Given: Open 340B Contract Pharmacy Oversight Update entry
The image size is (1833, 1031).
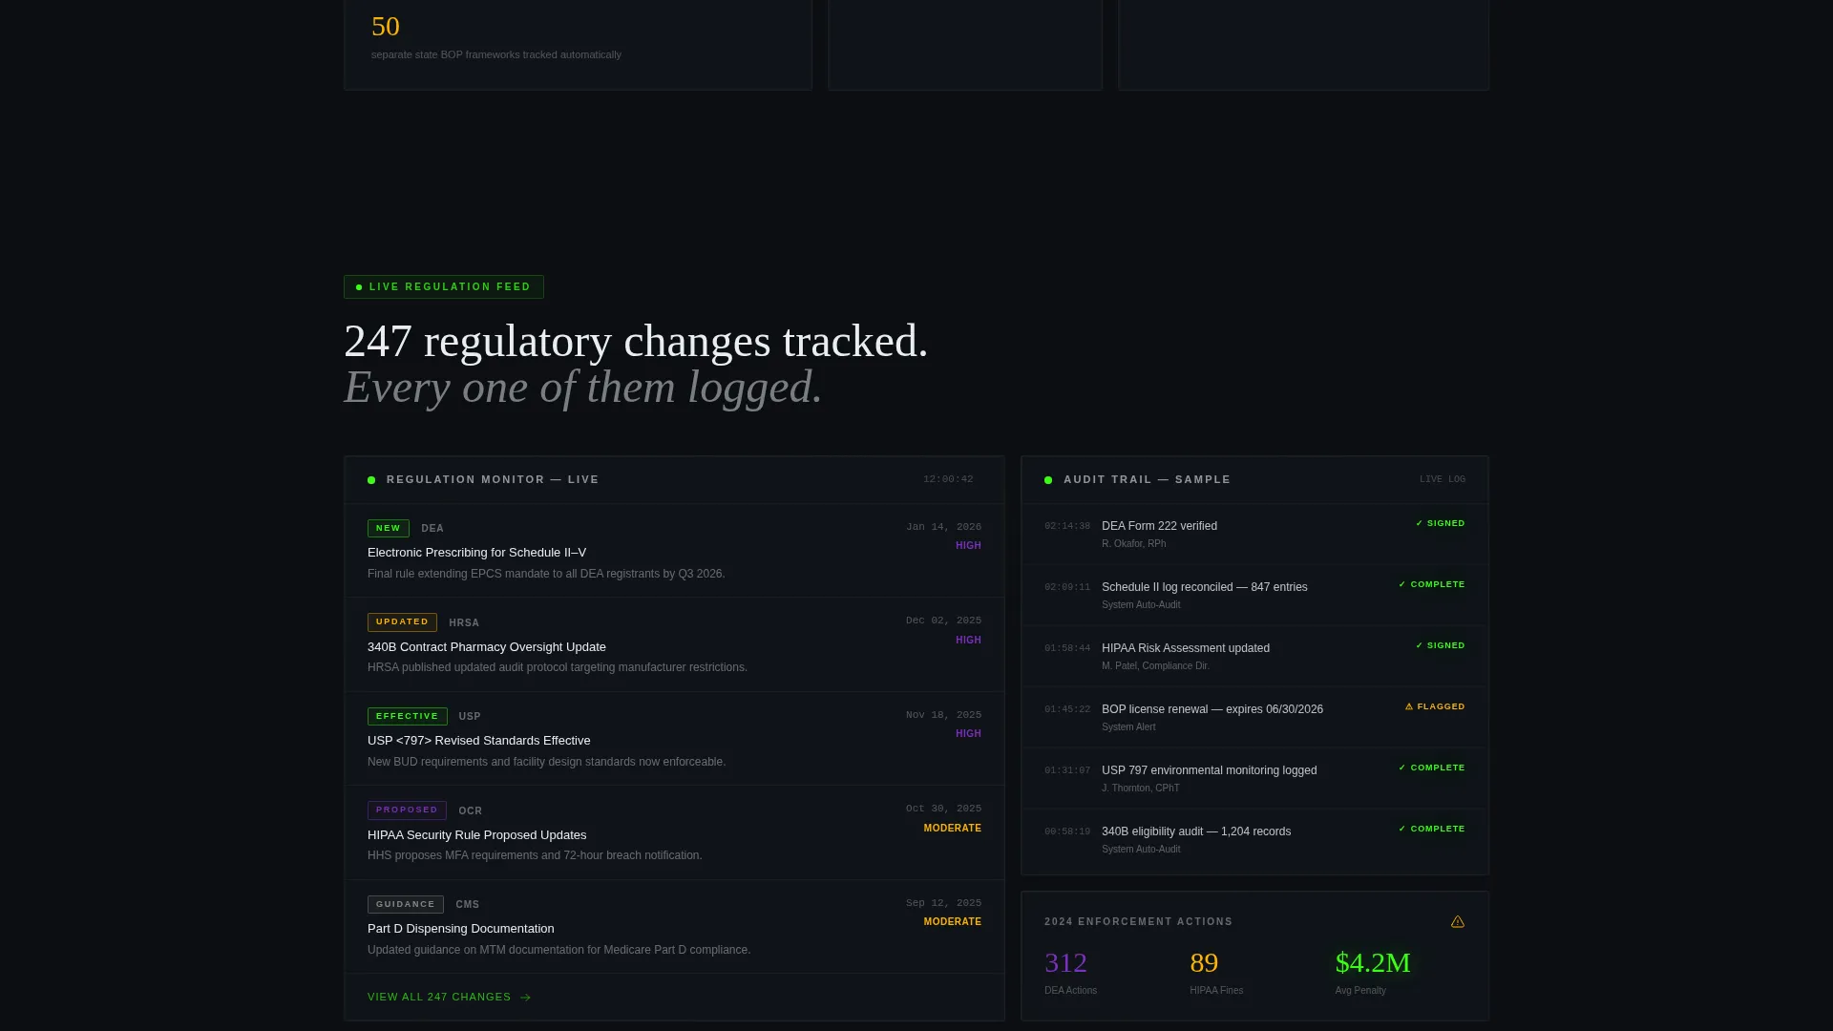Looking at the screenshot, I should click(674, 645).
